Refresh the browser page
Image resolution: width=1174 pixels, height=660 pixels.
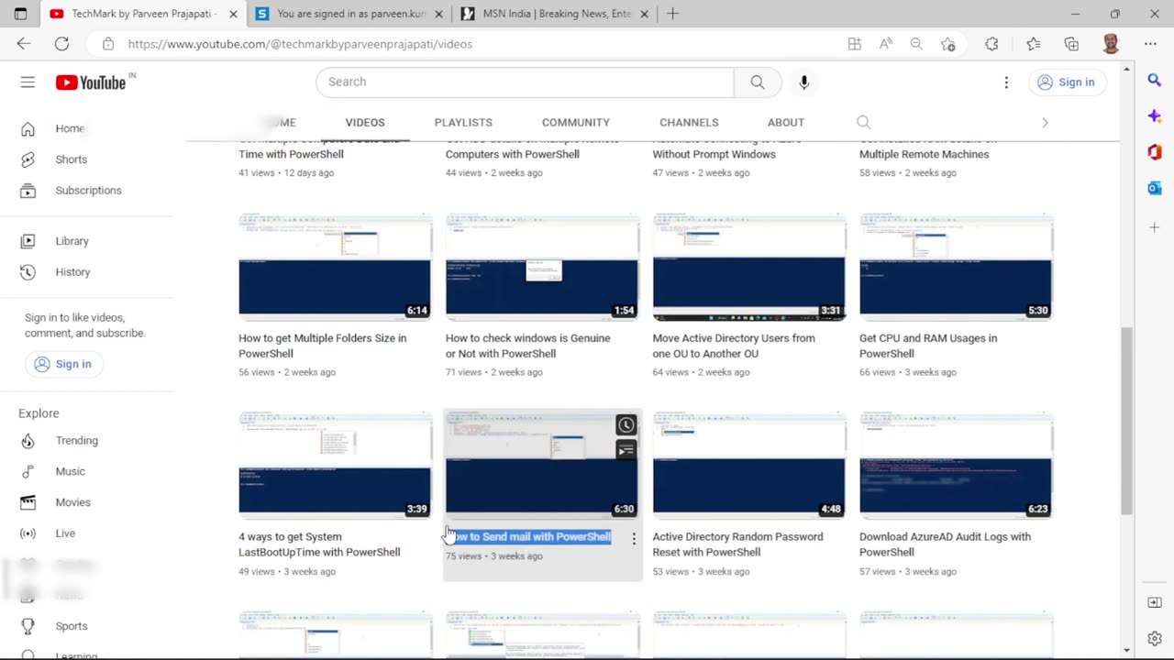pyautogui.click(x=61, y=44)
